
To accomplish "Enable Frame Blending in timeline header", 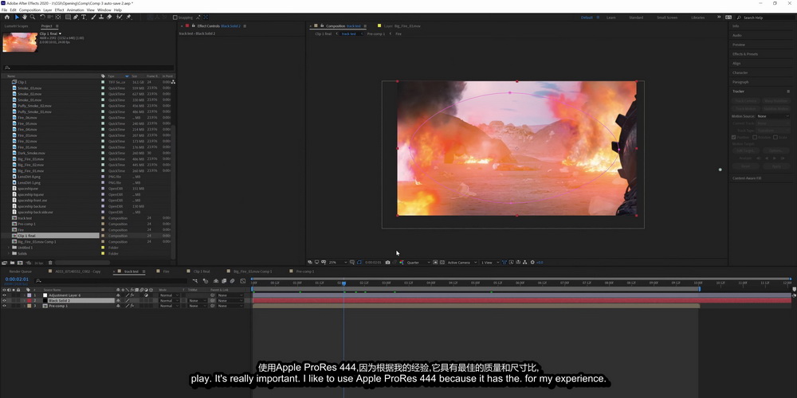I will click(224, 281).
